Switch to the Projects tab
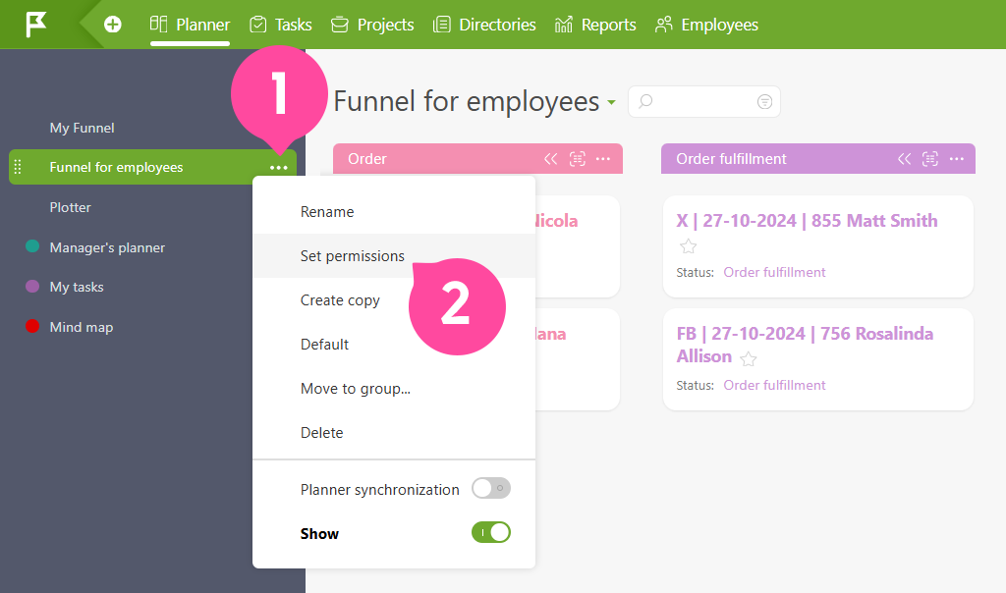Image resolution: width=1006 pixels, height=593 pixels. tap(372, 25)
